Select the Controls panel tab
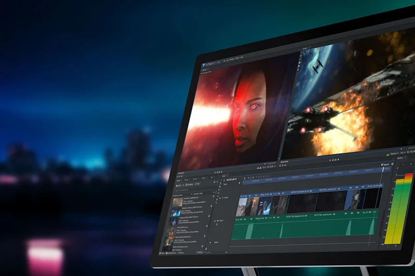Viewport: 415px width, 276px height. [x=195, y=179]
